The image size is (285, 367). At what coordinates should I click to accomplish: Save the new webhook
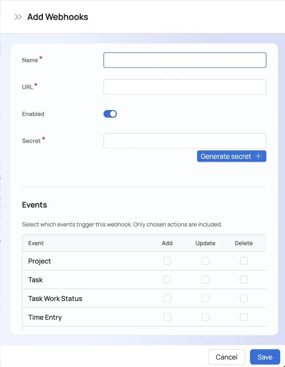click(x=265, y=357)
